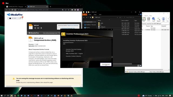Open the Windows Start menu
This screenshot has width=173, height=97.
2,96
